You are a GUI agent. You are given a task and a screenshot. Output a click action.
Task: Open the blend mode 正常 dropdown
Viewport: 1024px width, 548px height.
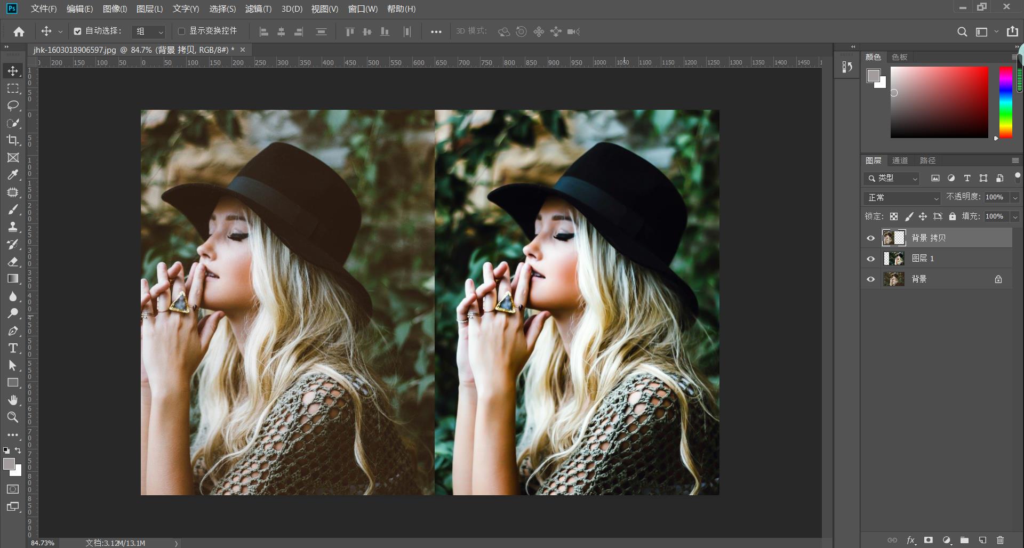tap(902, 198)
